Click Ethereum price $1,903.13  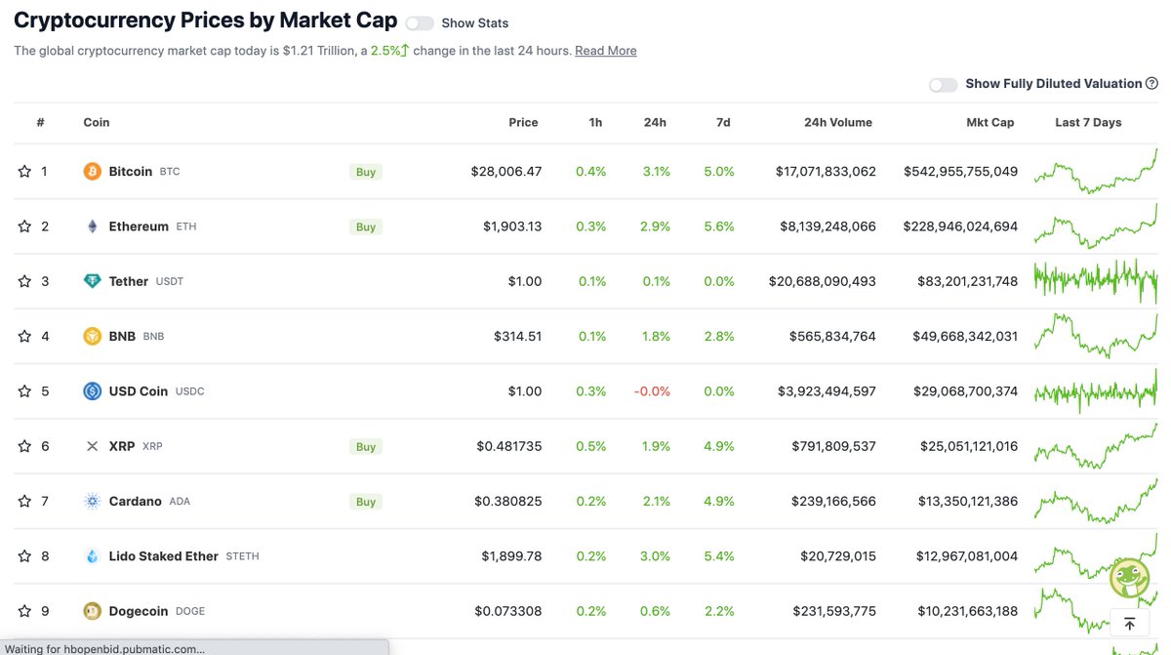pos(512,226)
